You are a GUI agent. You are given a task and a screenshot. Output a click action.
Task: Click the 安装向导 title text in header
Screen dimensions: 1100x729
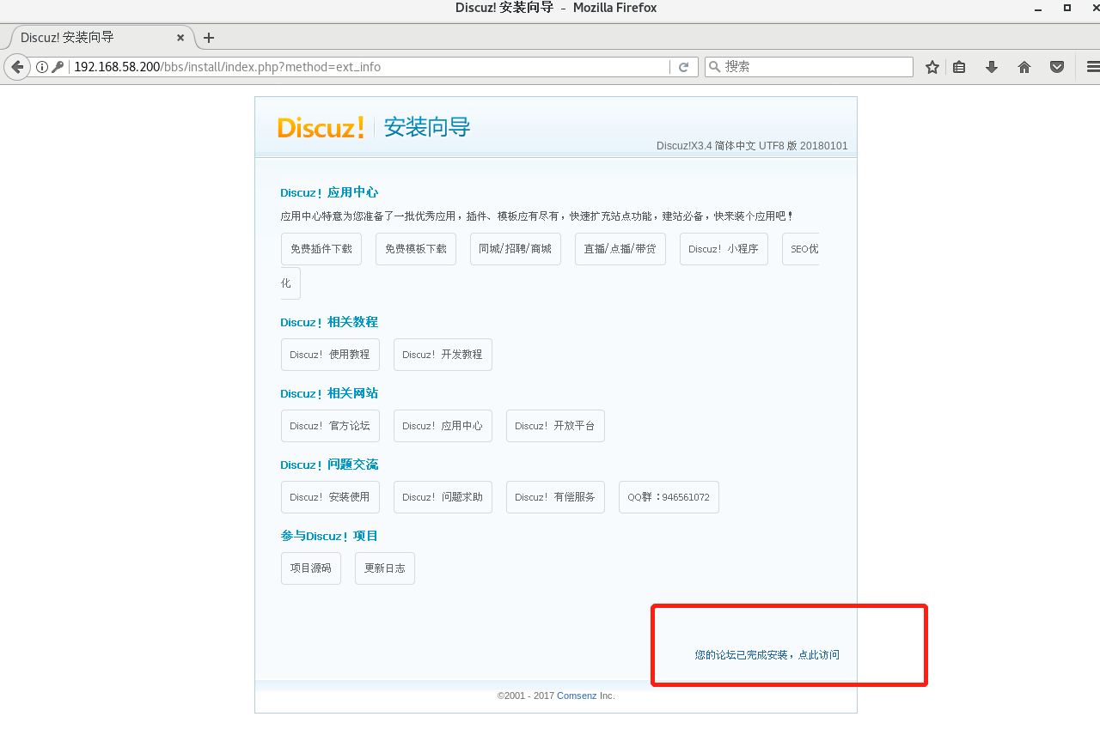(x=427, y=127)
